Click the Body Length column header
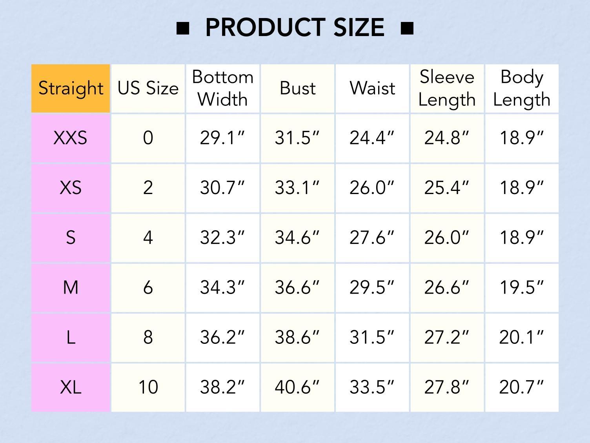This screenshot has width=590, height=443. tap(522, 88)
